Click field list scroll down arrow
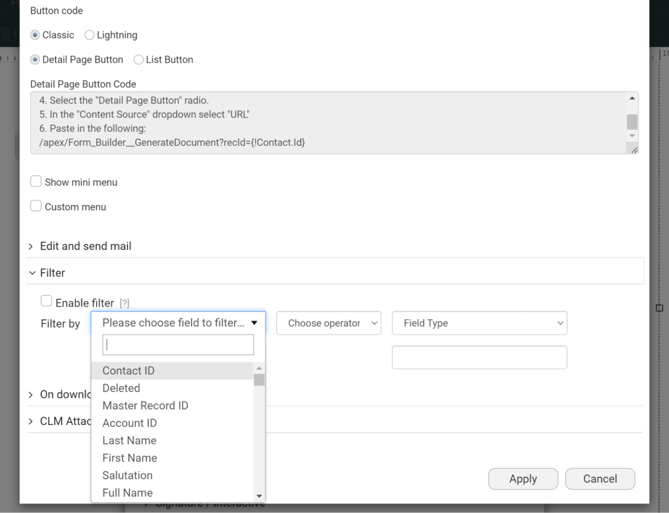This screenshot has height=513, width=669. pos(259,496)
